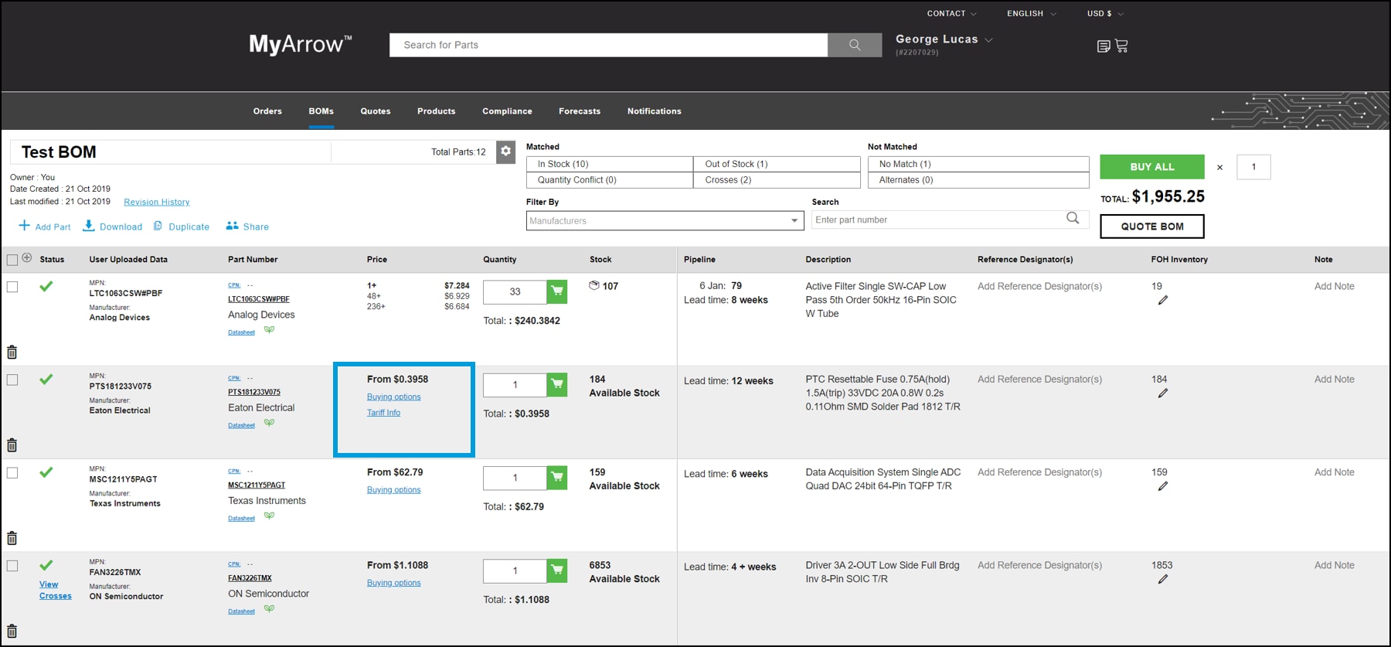Open the Manufacturers filter dropdown
The height and width of the screenshot is (647, 1391).
665,221
